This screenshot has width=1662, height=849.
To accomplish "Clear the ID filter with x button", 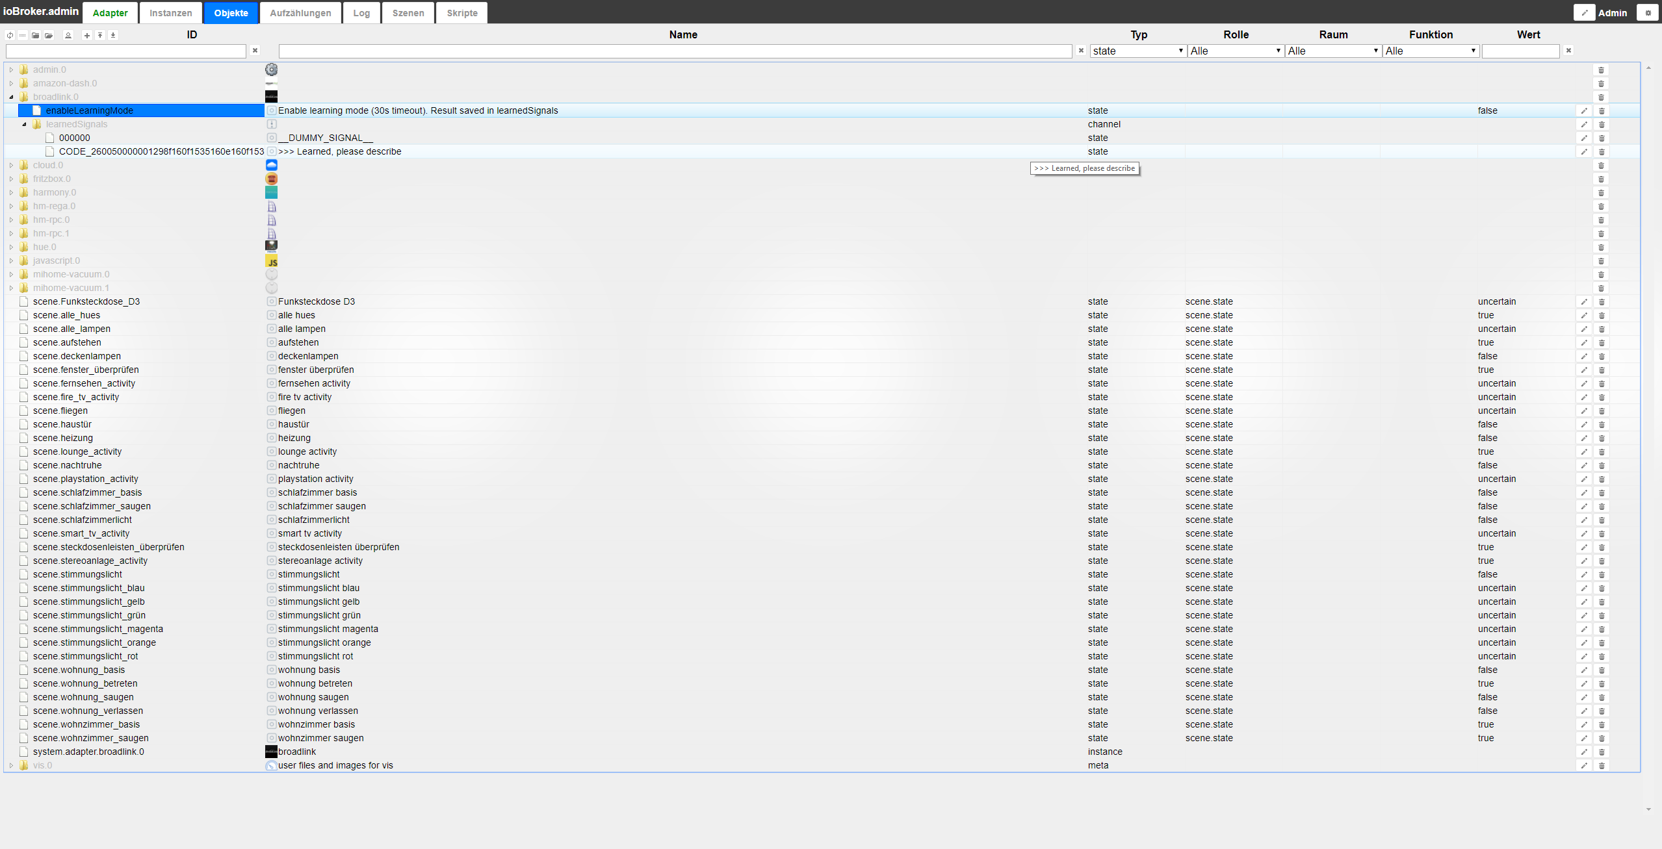I will (255, 51).
